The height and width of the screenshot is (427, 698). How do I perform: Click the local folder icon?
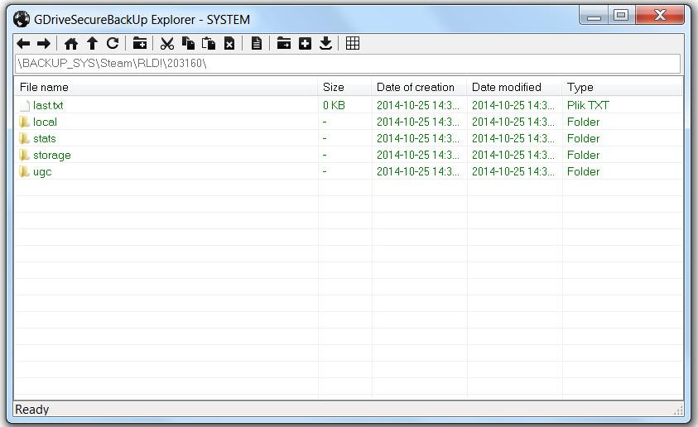25,122
